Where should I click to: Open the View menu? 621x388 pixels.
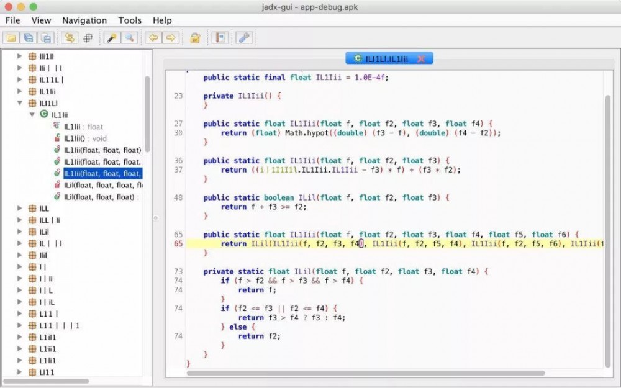[x=41, y=20]
